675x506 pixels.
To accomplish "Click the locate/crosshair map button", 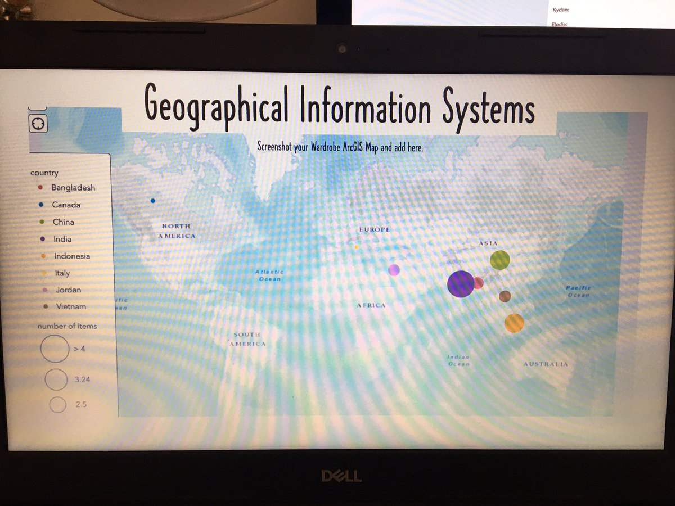I will click(x=38, y=123).
